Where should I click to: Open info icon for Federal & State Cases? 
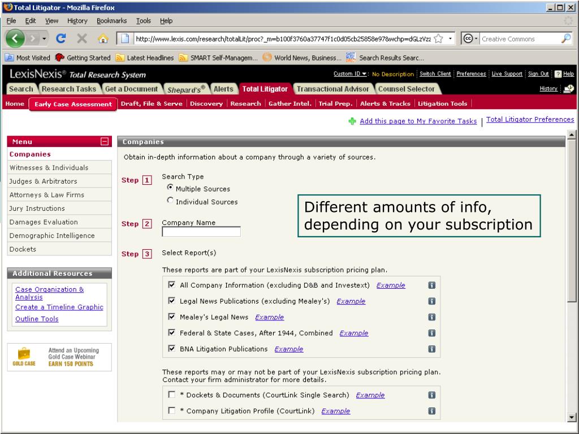431,333
